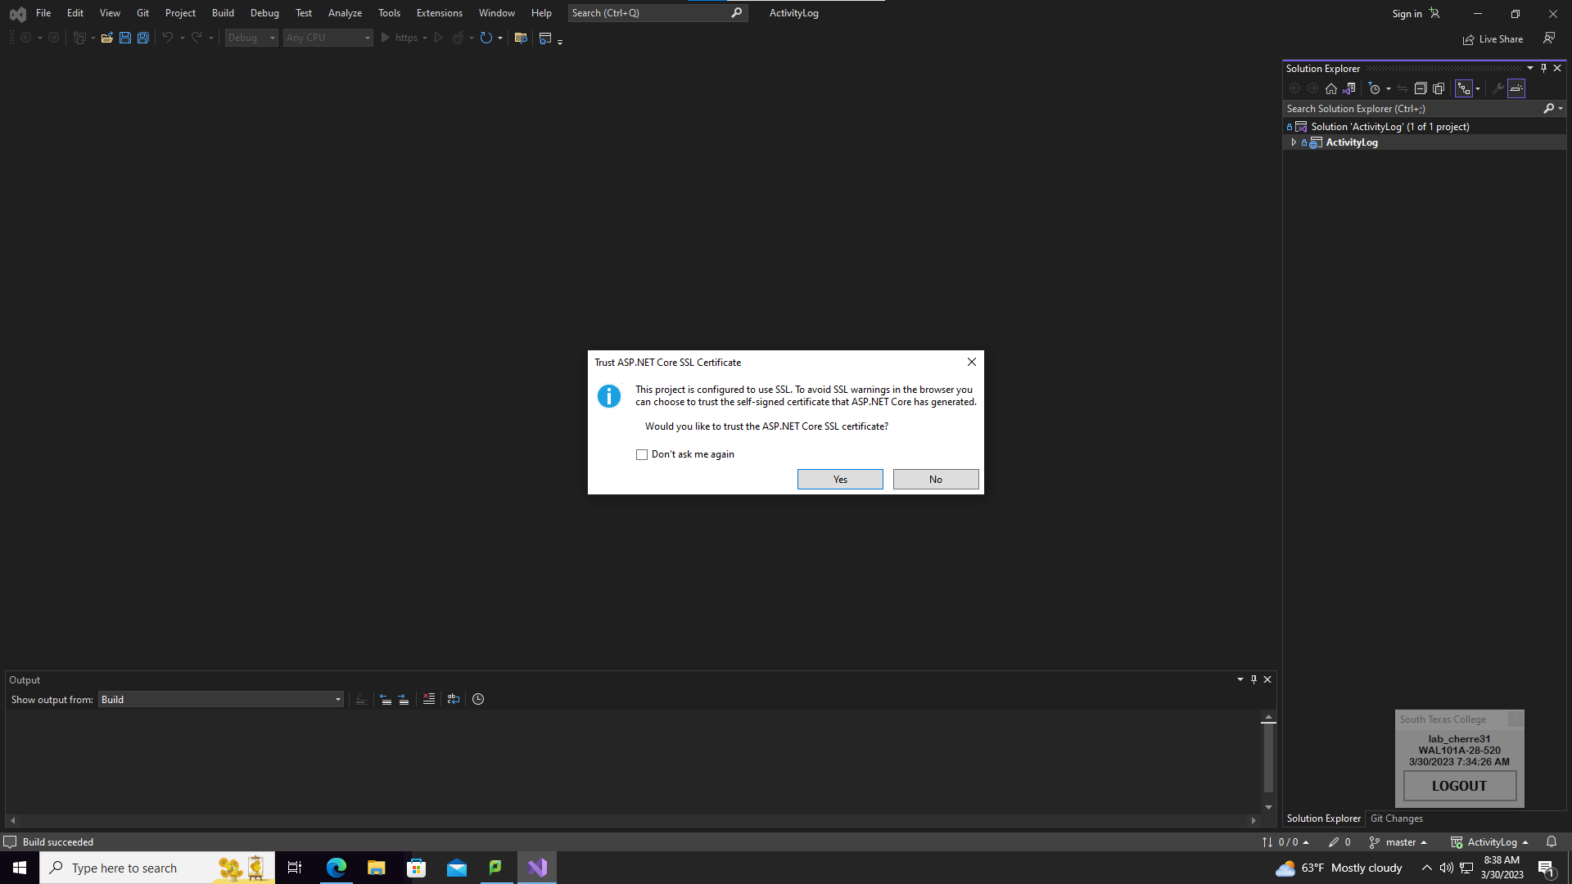Click Show All Files in Solution Explorer

(x=1439, y=88)
